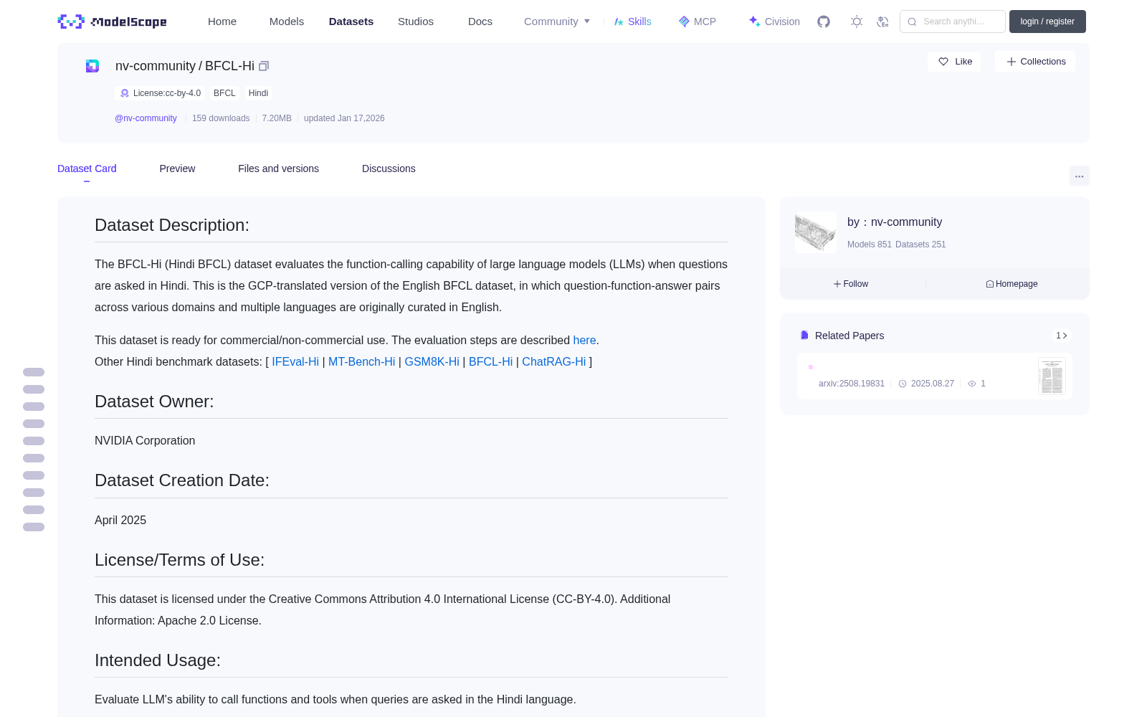Expand the Community dropdown menu

click(x=557, y=22)
